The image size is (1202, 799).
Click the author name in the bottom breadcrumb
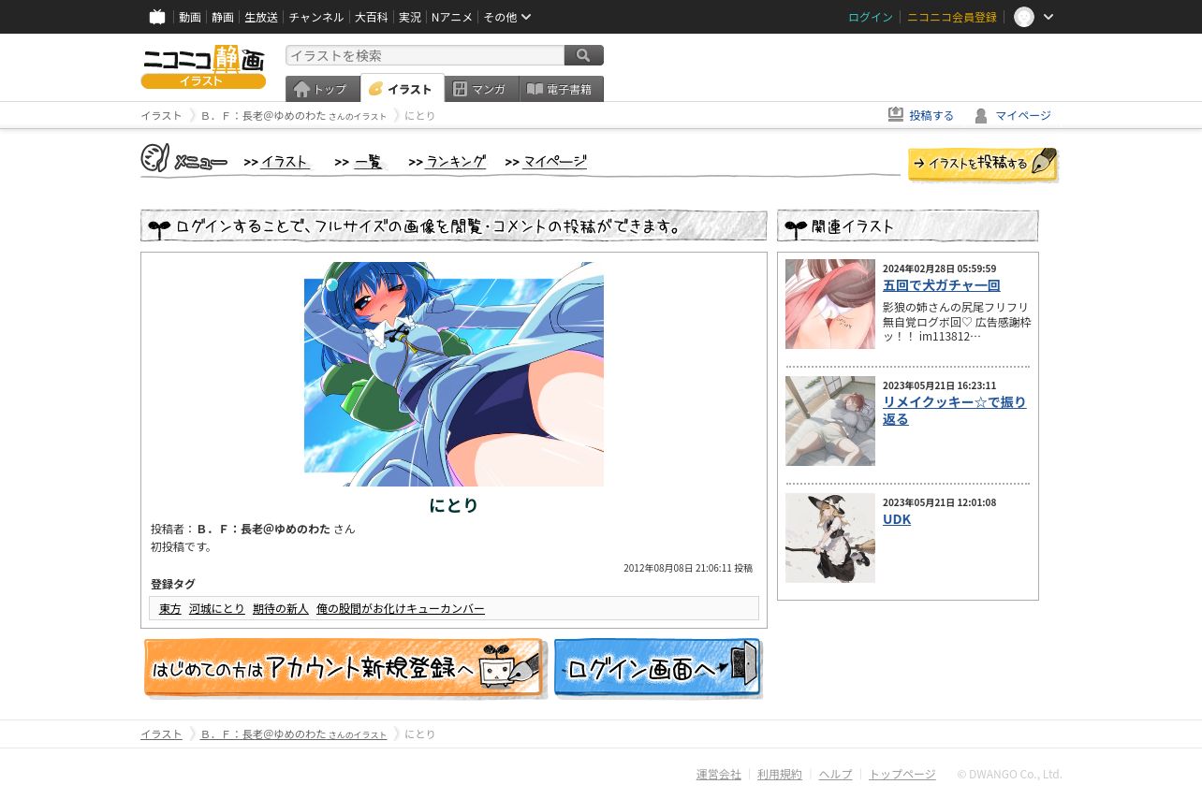point(294,734)
